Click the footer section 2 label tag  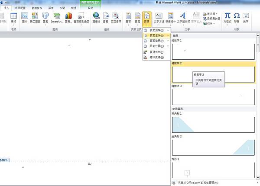5,160
